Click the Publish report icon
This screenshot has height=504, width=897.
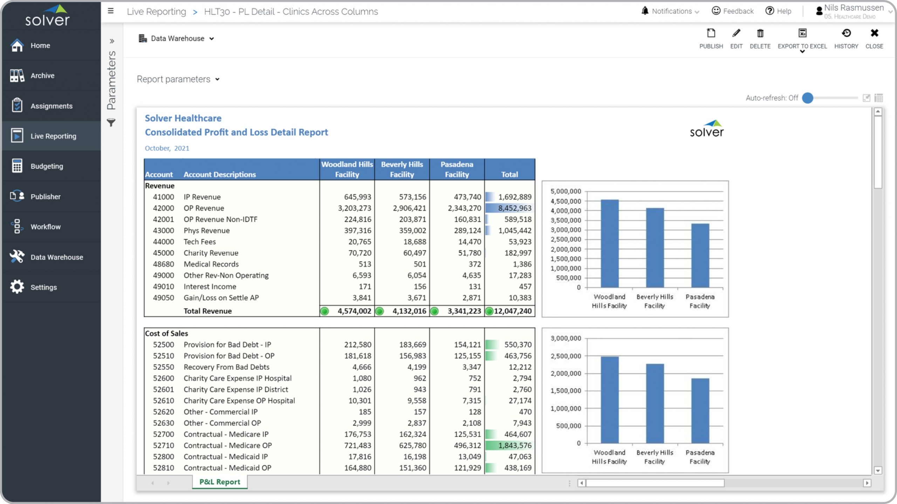pos(711,34)
